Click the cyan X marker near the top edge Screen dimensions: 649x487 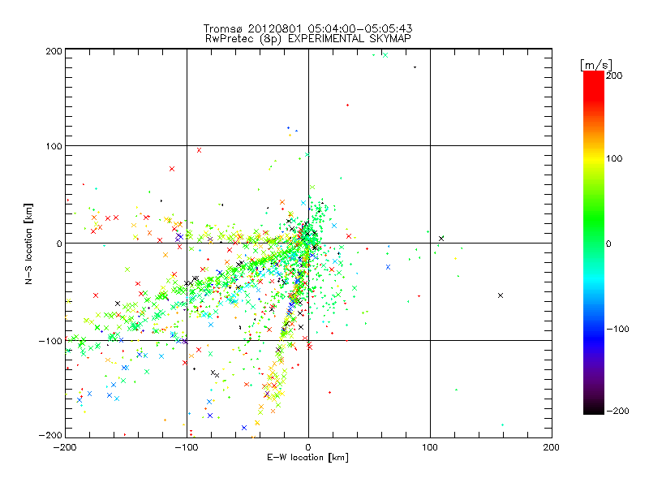click(385, 55)
